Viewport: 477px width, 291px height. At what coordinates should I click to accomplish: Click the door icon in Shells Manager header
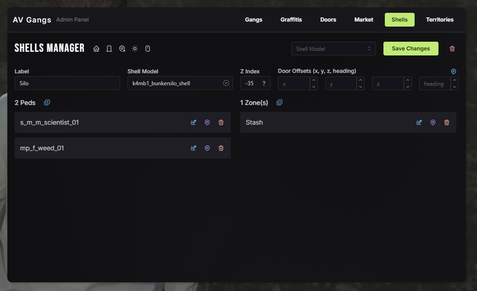coord(109,49)
